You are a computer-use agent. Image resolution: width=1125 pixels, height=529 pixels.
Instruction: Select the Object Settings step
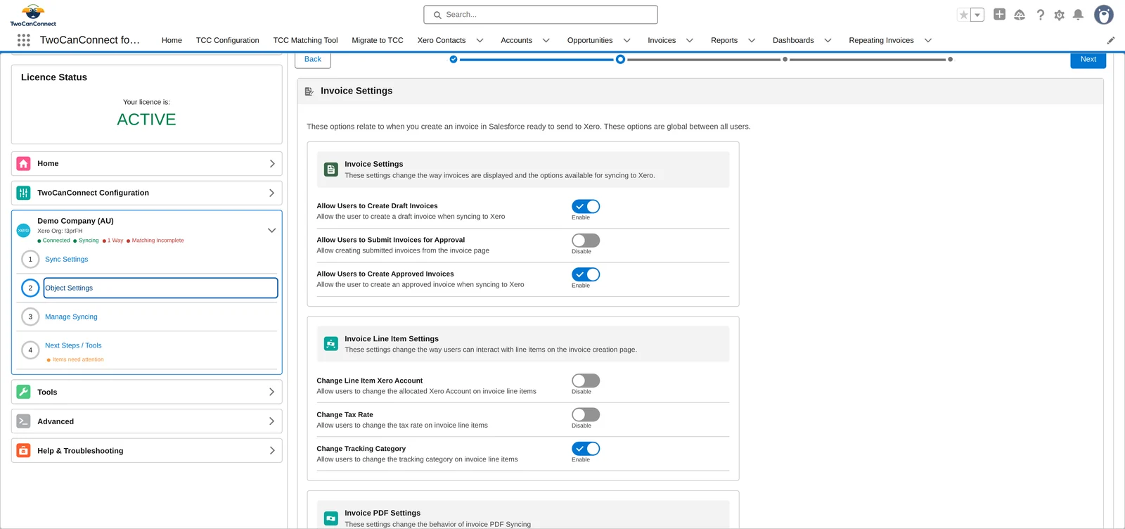pyautogui.click(x=160, y=288)
